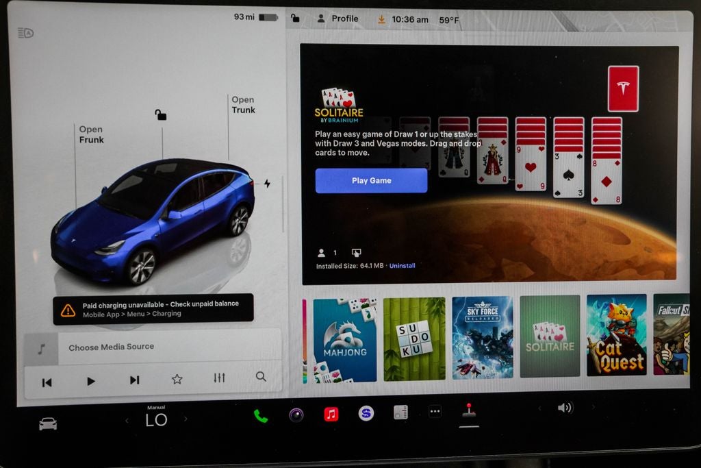Open the Phone app
This screenshot has width=701, height=468.
coord(261,416)
